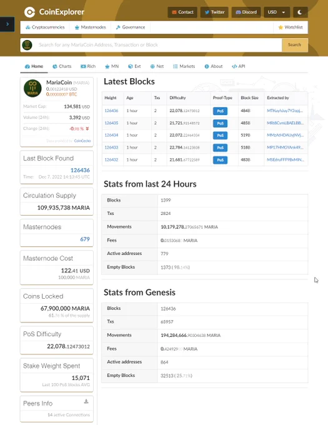Screen dimensions: 328x425
Task: Click the Search button
Action: tap(295, 45)
